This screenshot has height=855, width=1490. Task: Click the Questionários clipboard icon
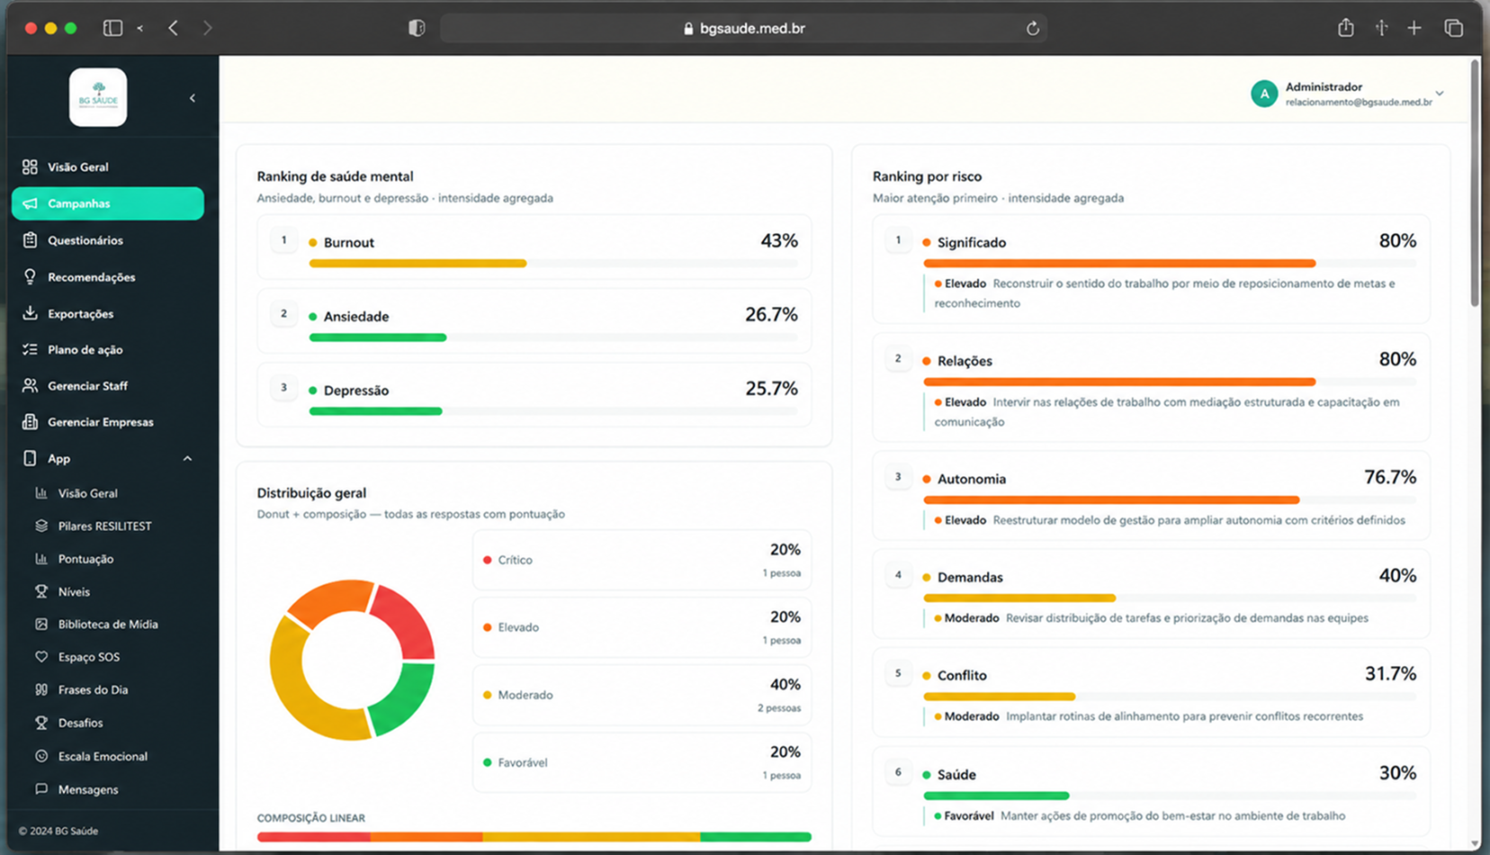(30, 240)
